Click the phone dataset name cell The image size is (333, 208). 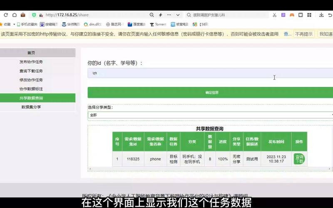[155, 159]
